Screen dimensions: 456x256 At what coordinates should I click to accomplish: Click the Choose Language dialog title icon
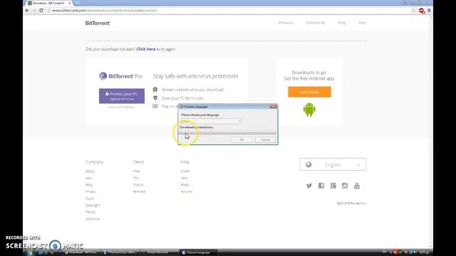pyautogui.click(x=181, y=107)
